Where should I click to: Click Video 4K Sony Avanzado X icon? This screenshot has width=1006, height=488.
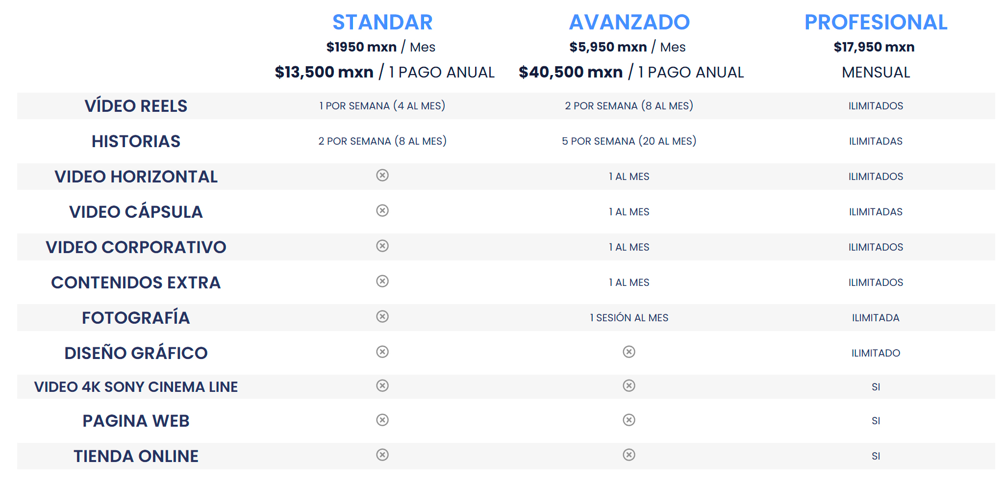point(629,385)
